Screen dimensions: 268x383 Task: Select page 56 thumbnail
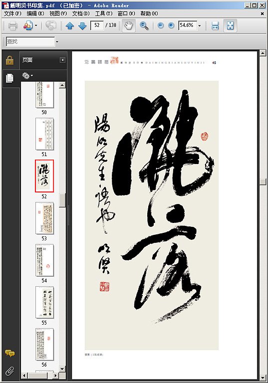(44, 345)
